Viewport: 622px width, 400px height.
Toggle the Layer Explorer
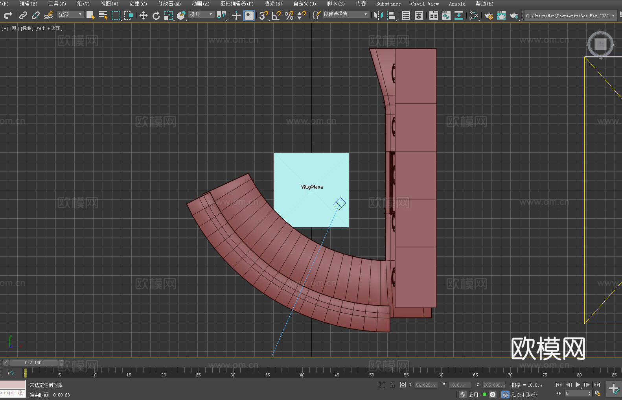point(419,15)
